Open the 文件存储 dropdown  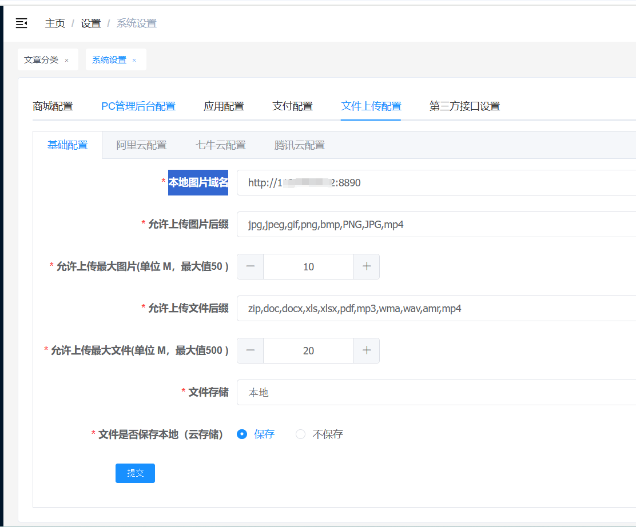(x=436, y=393)
